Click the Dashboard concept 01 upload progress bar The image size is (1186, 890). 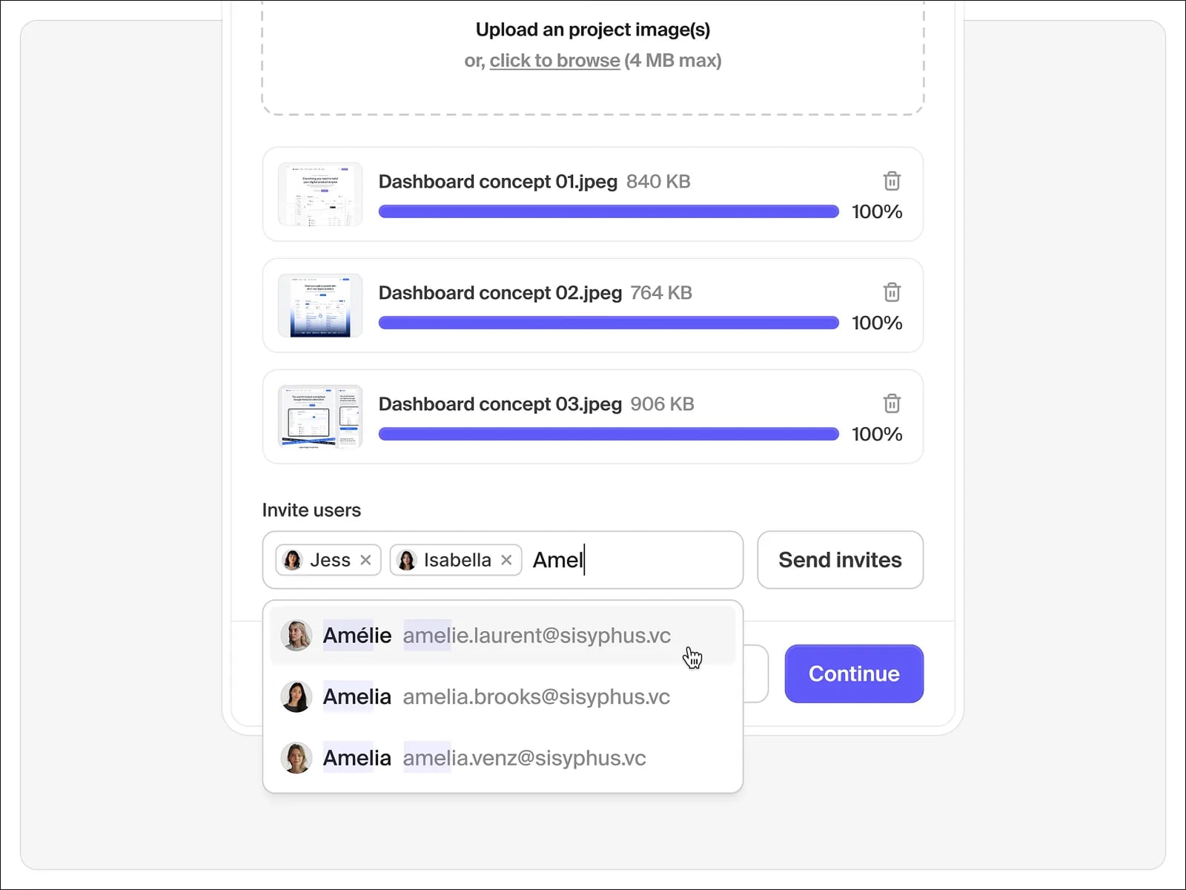point(609,211)
